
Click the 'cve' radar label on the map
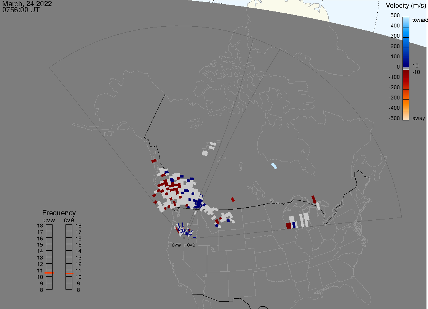pos(191,245)
